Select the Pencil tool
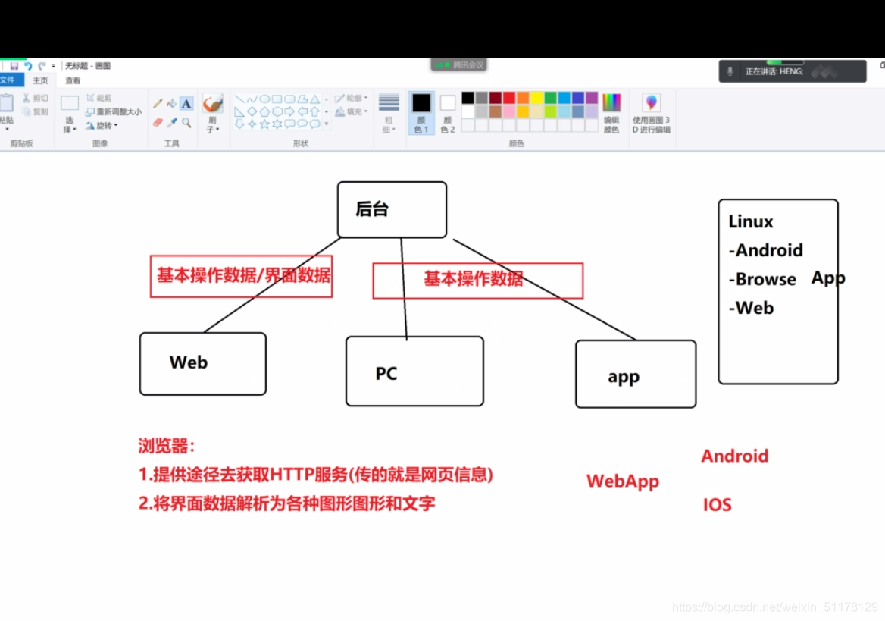Screen dimensions: 885x621 [158, 103]
